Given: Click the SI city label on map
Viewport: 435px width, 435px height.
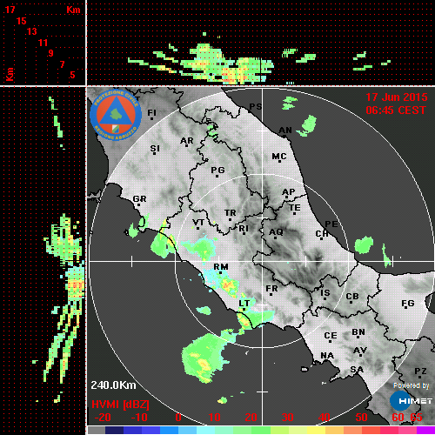Looking at the screenshot, I should click(155, 148).
